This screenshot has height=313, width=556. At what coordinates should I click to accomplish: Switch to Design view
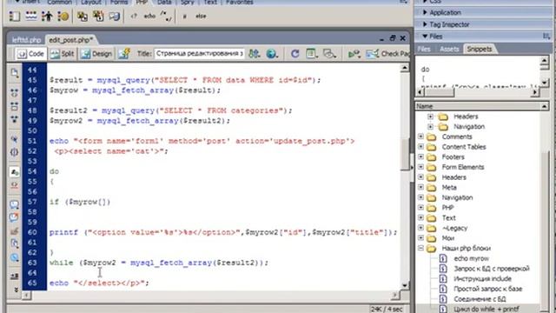96,54
